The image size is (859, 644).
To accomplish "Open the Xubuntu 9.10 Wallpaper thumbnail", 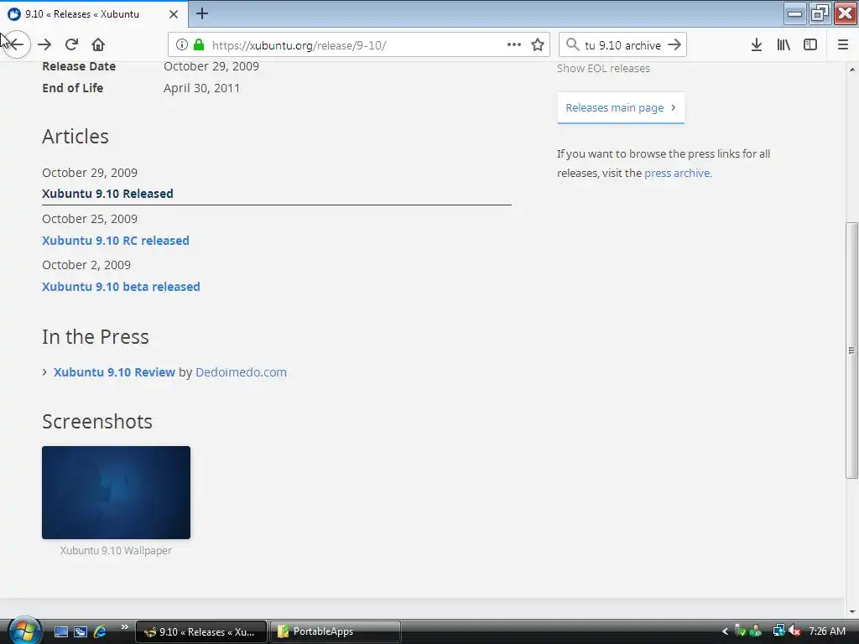I will click(116, 492).
